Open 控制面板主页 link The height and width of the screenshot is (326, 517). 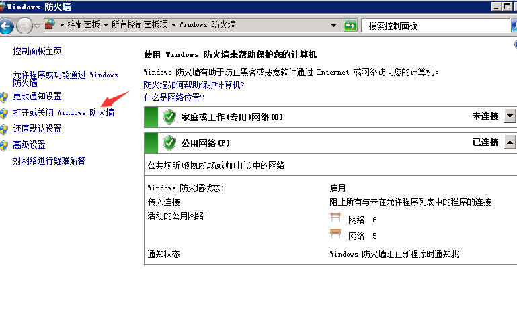point(37,51)
